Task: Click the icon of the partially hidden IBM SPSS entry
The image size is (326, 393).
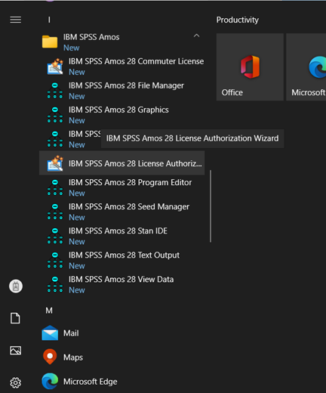Action: click(x=55, y=139)
